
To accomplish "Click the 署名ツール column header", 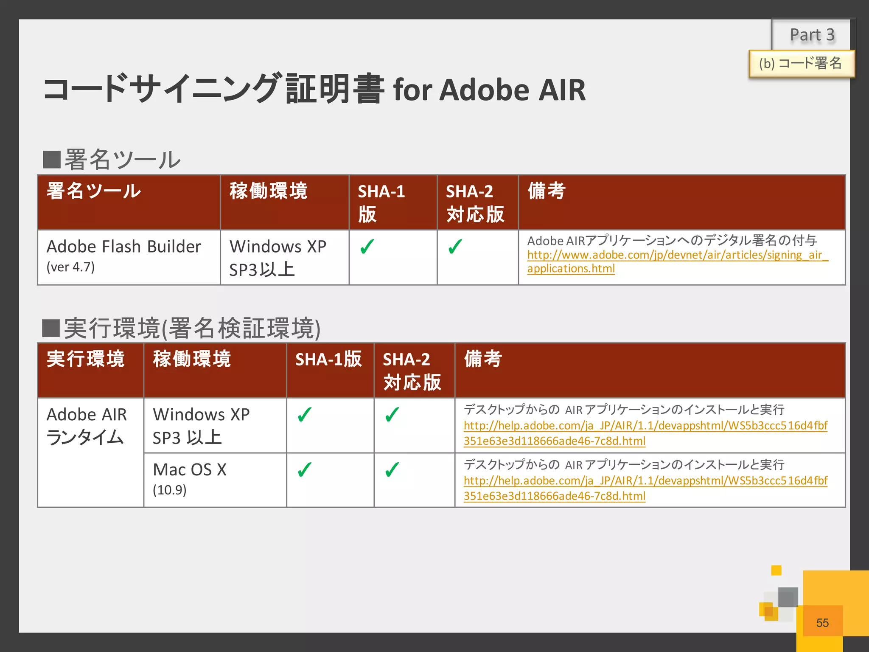I will click(129, 202).
